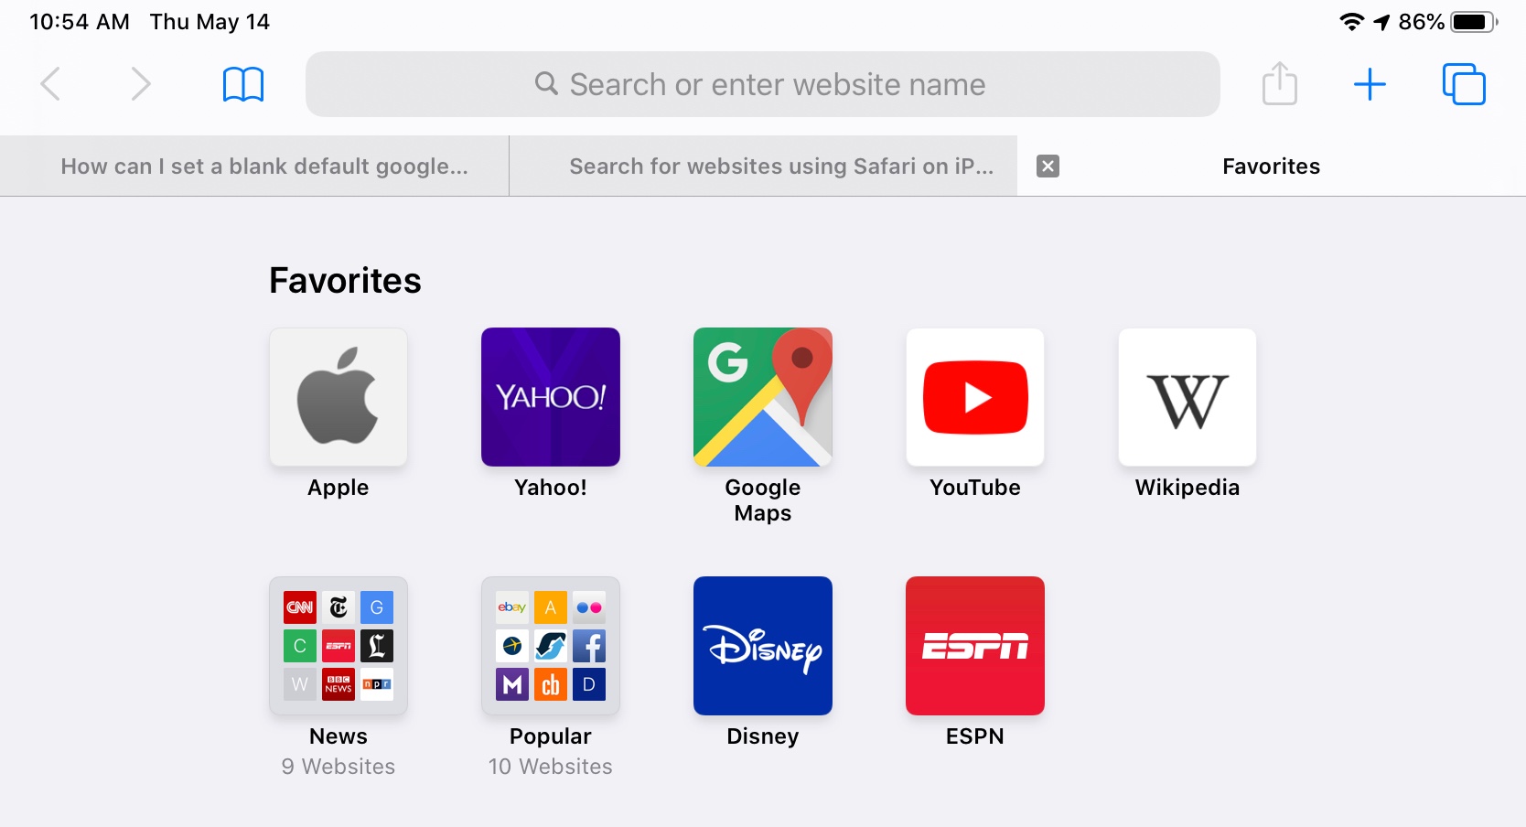Image resolution: width=1526 pixels, height=827 pixels.
Task: Tap the magnifying glass in the search bar
Action: pos(546,84)
